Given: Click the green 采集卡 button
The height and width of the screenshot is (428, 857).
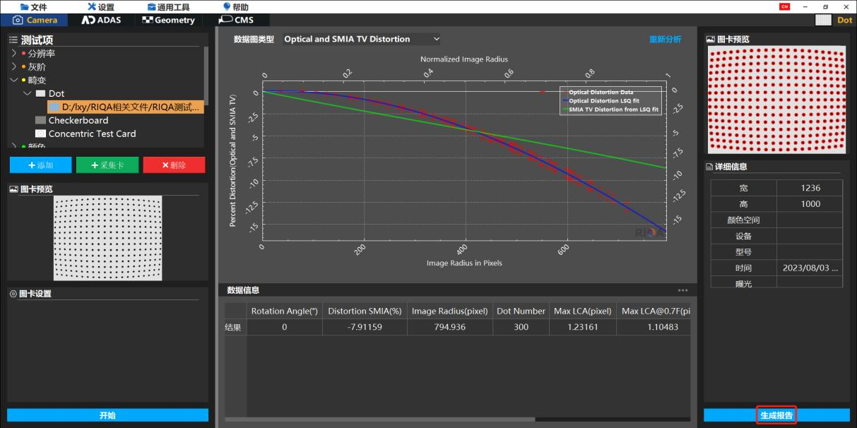Looking at the screenshot, I should 107,165.
